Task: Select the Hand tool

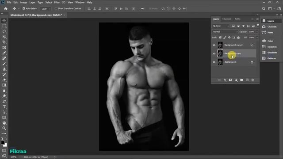Action: click(x=4, y=123)
